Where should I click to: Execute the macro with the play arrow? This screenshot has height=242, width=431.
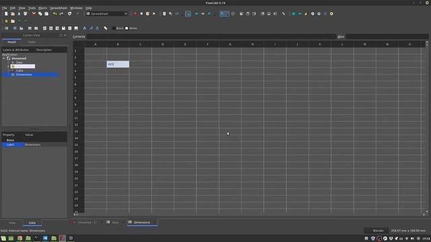154,13
